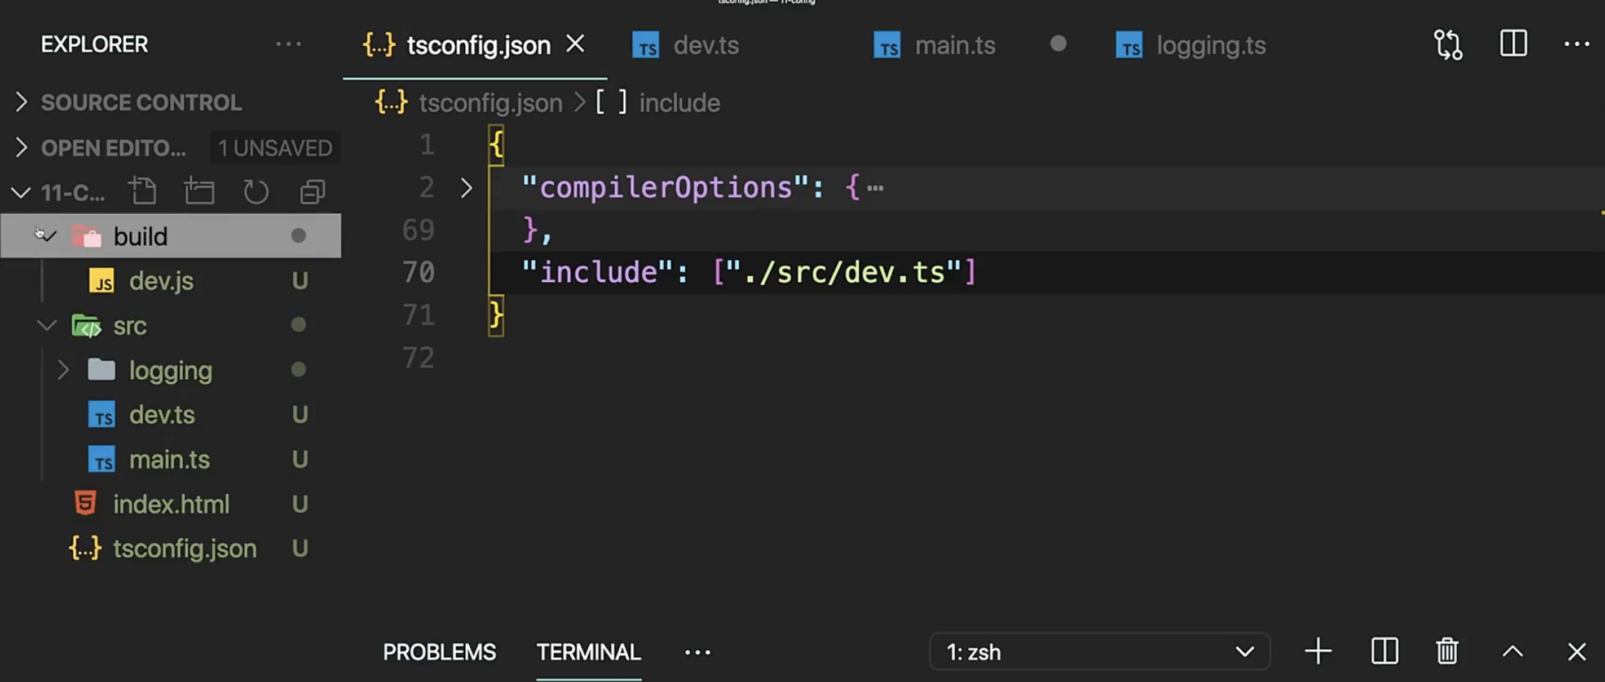Place cursor on the "./src/dev.ts" string

pos(844,272)
